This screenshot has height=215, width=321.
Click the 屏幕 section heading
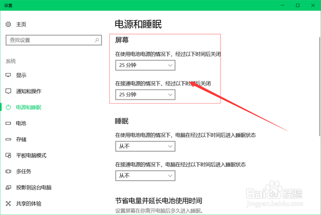(122, 40)
